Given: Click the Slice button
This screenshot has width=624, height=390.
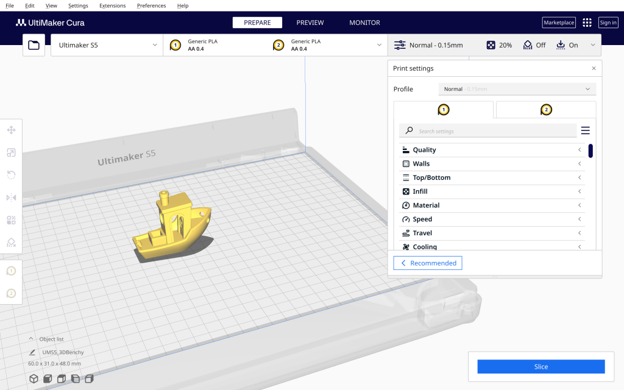Looking at the screenshot, I should (x=541, y=366).
